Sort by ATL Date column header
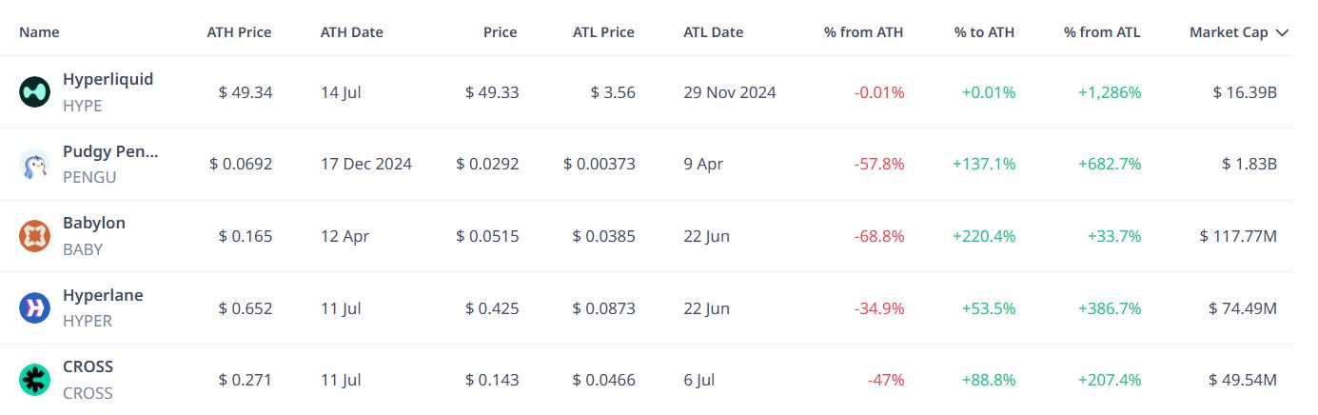 tap(714, 32)
